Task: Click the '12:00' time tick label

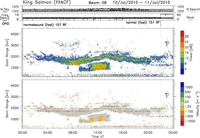Action: [x=98, y=133]
